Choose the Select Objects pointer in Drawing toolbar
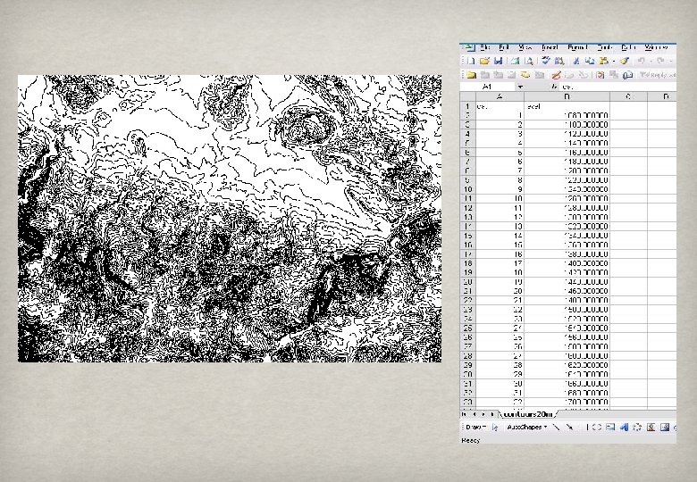Image resolution: width=697 pixels, height=482 pixels. point(495,428)
